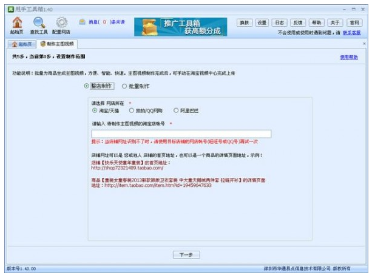Switch to the 制作主图视频 tab
Screen dimensions: 375x278
(x=57, y=44)
